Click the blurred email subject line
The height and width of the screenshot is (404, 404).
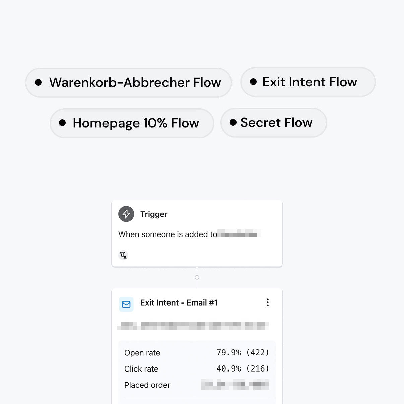[193, 325]
